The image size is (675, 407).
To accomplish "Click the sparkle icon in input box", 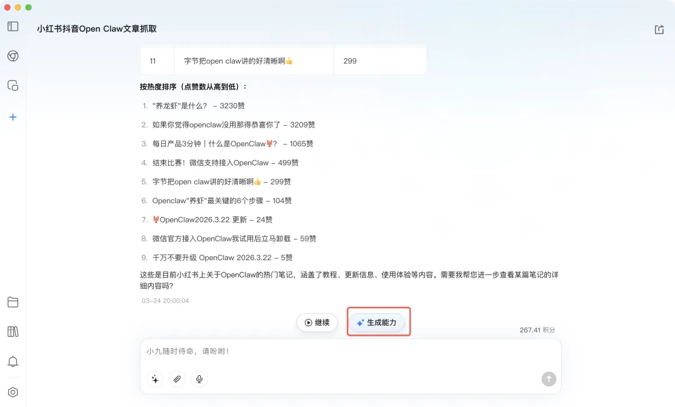I will [155, 379].
